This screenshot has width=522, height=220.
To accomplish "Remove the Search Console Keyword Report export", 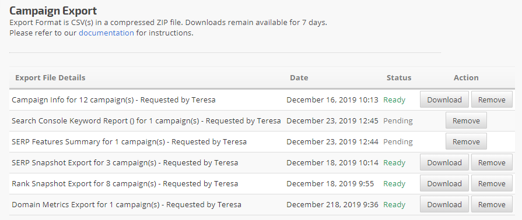I will (x=466, y=120).
